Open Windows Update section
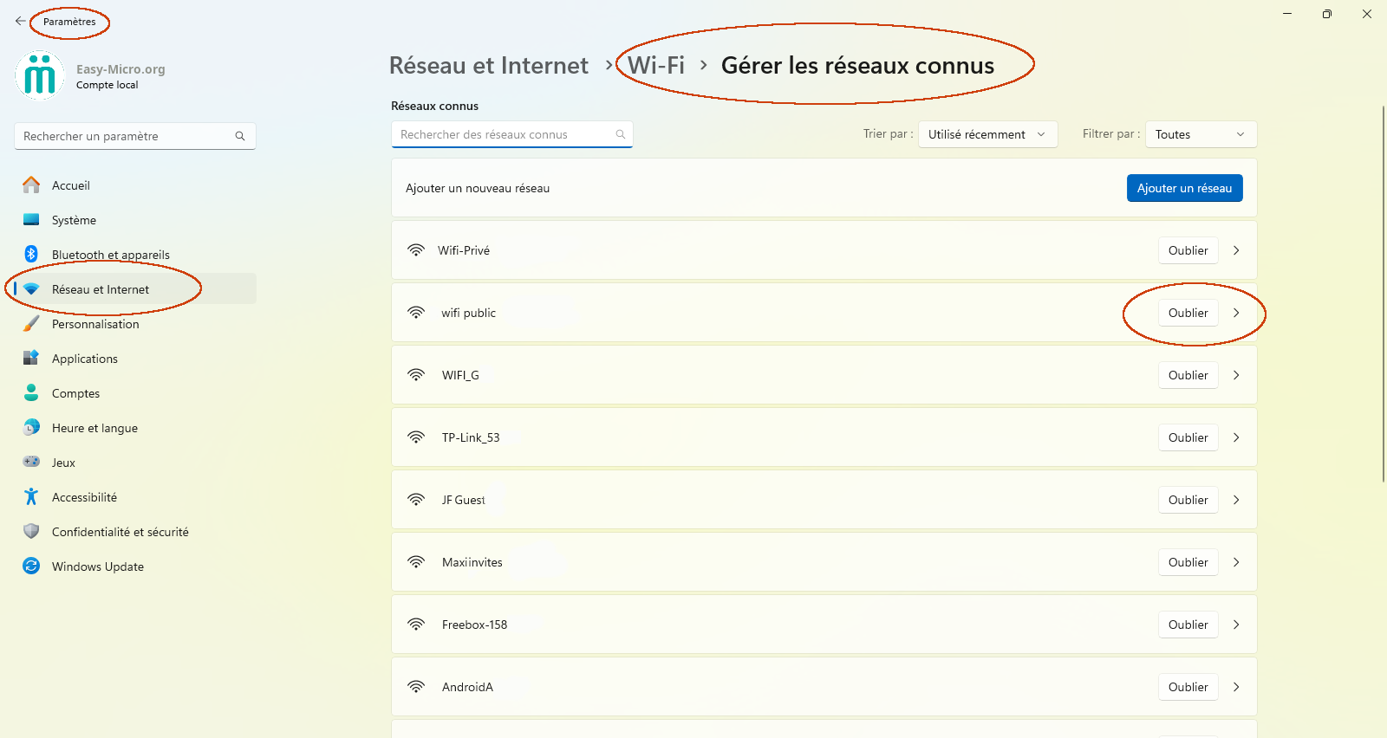The image size is (1387, 738). point(135,566)
